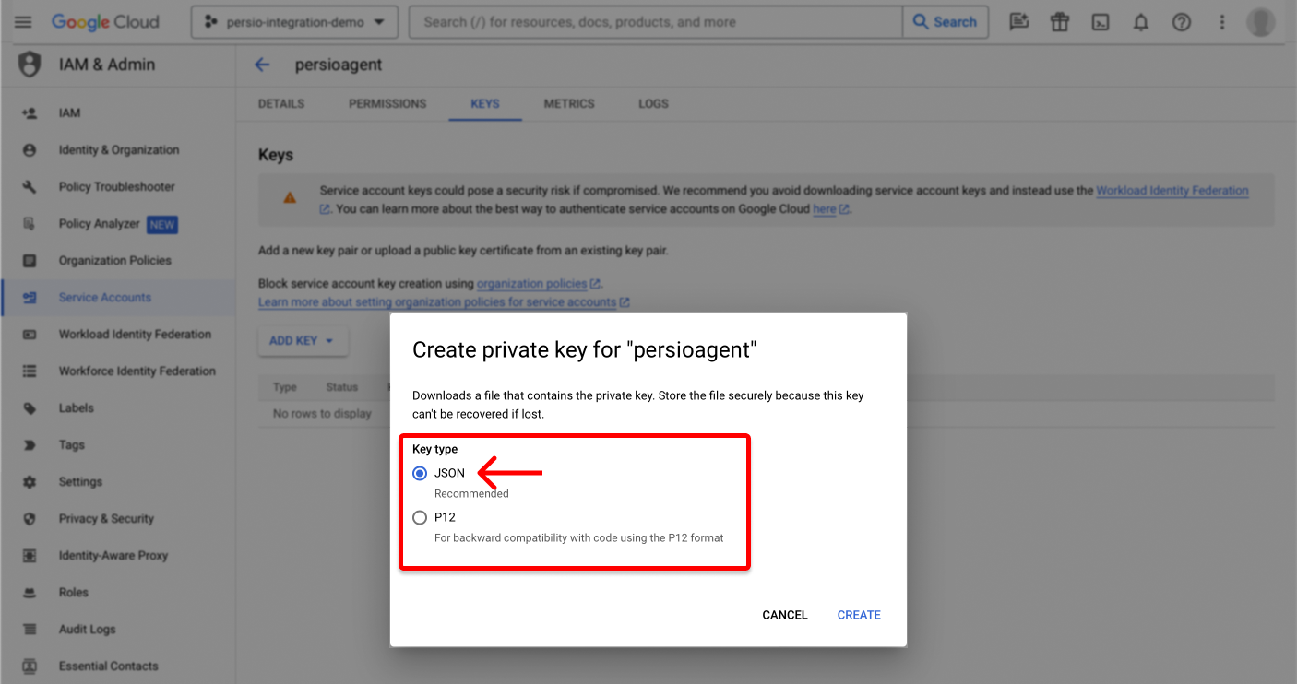This screenshot has width=1297, height=684.
Task: Open the Logs tab
Action: click(x=653, y=104)
